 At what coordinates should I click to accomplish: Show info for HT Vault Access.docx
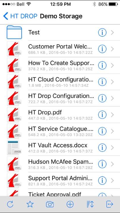102,148
